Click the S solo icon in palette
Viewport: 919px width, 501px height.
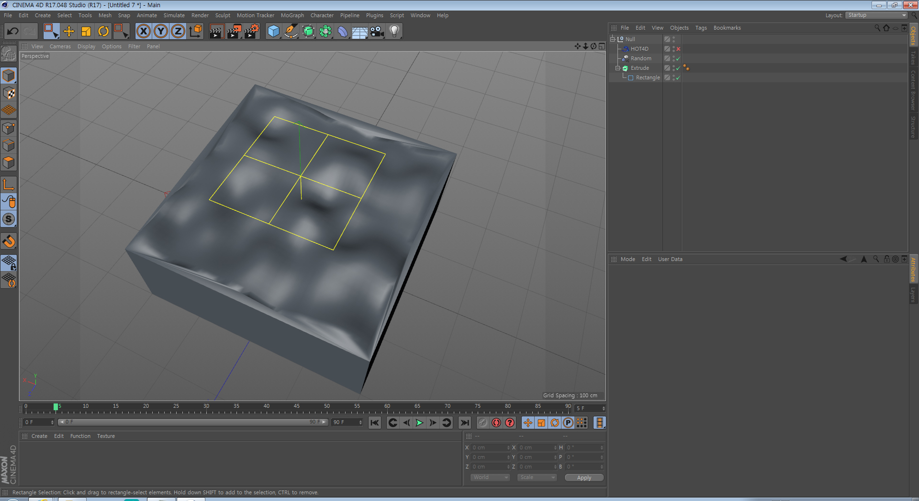click(x=9, y=219)
